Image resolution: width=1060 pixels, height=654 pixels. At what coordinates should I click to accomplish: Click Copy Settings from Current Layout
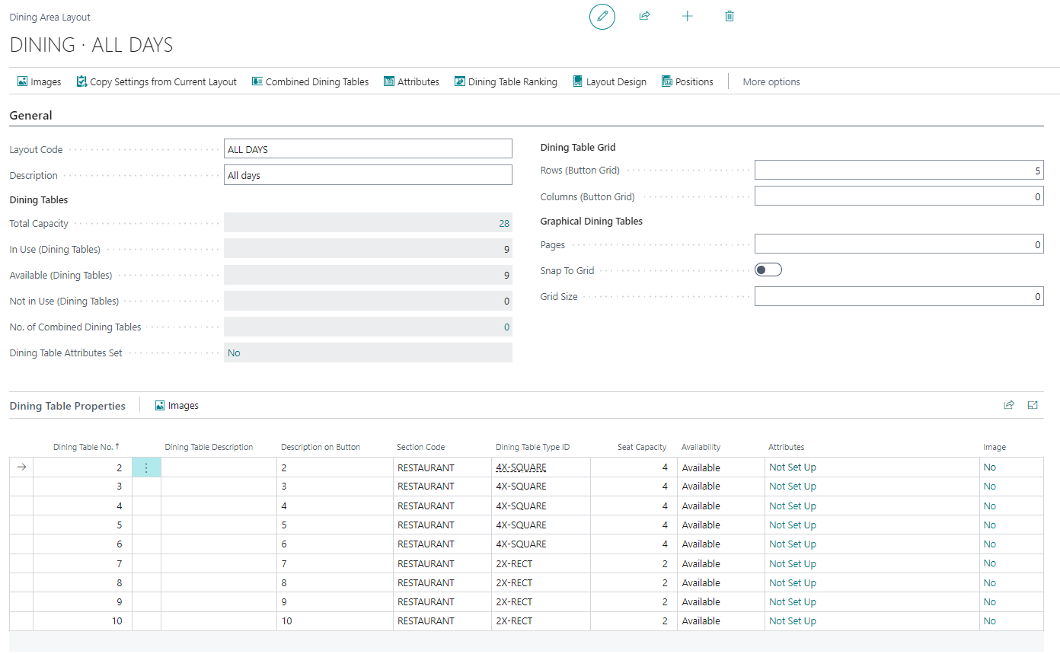156,81
